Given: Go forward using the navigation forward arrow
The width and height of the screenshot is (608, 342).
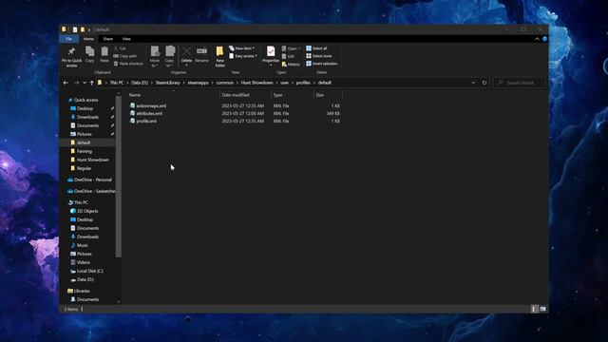Looking at the screenshot, I should pyautogui.click(x=76, y=83).
